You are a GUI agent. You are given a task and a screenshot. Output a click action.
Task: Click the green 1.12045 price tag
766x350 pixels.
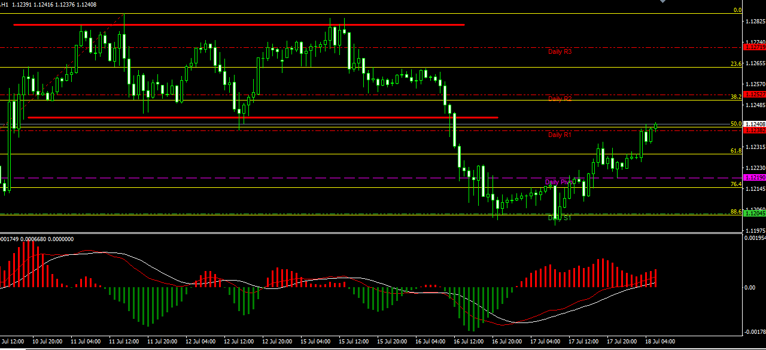point(754,213)
